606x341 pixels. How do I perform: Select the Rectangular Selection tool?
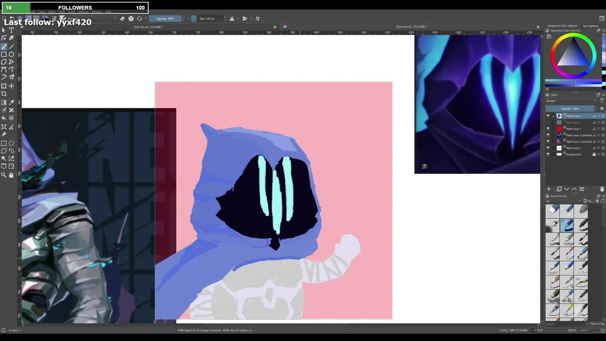pyautogui.click(x=4, y=143)
